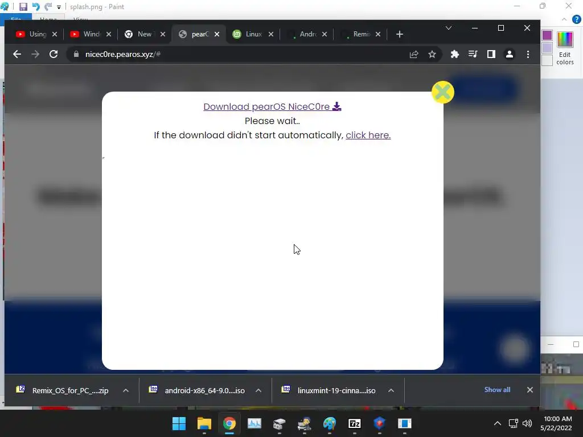Open File Explorer from taskbar
Viewport: 583px width, 437px height.
204,423
